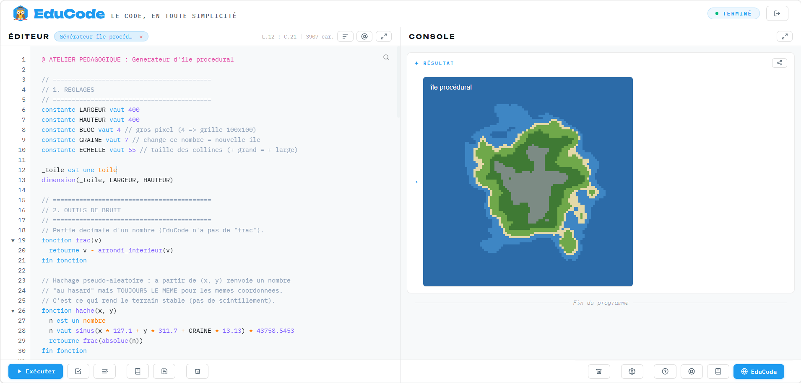Screen dimensions: 801x383
Task: Click the @ symbol icon in editor header
Action: pyautogui.click(x=364, y=37)
